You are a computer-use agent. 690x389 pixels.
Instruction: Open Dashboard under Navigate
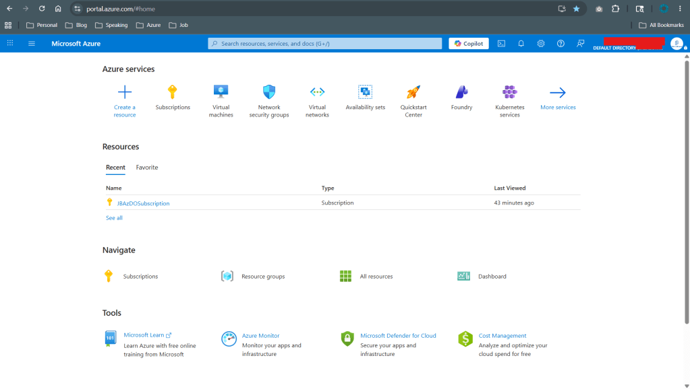(492, 276)
